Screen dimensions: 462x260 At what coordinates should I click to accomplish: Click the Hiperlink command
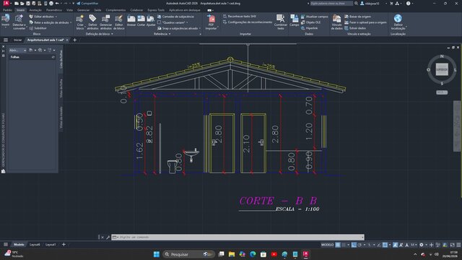coord(309,28)
